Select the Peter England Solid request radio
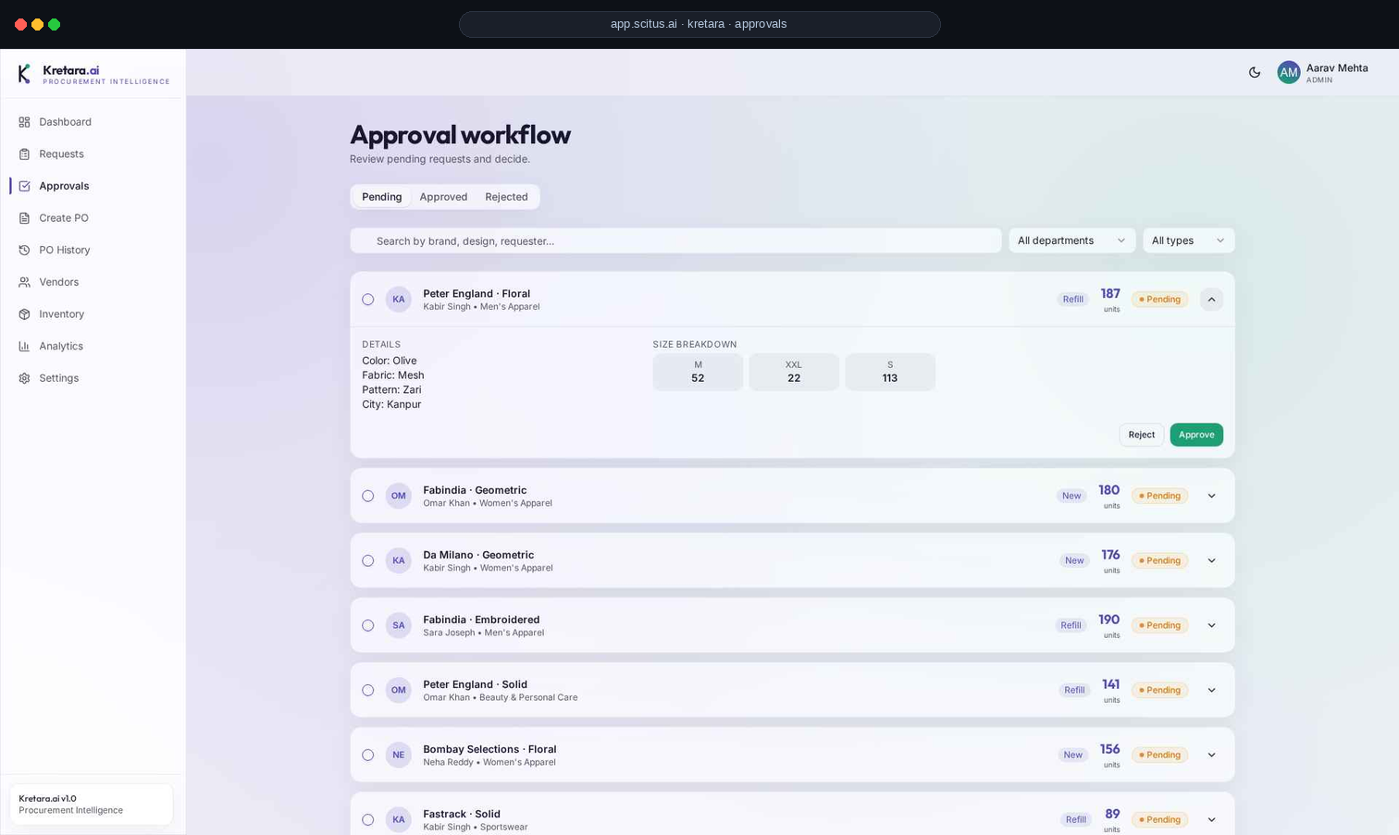1399x835 pixels. [368, 690]
